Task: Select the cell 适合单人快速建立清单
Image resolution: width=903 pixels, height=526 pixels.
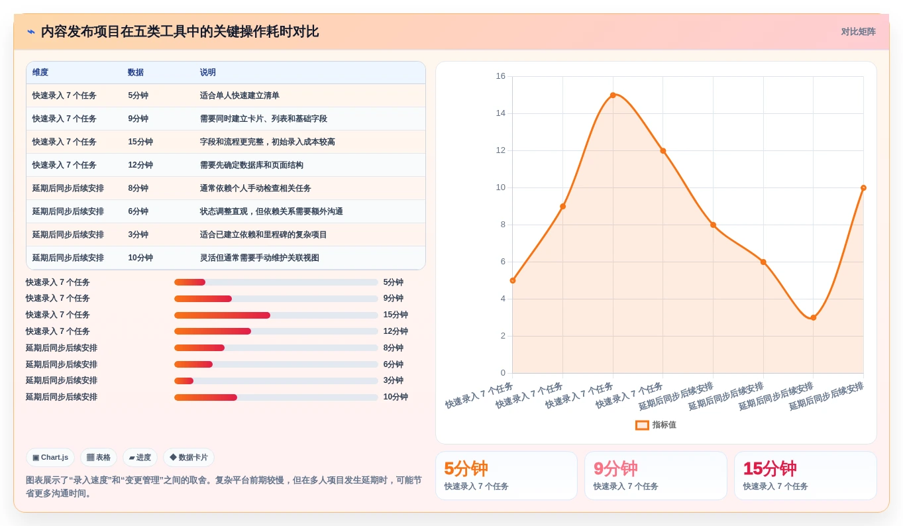Action: pos(240,95)
